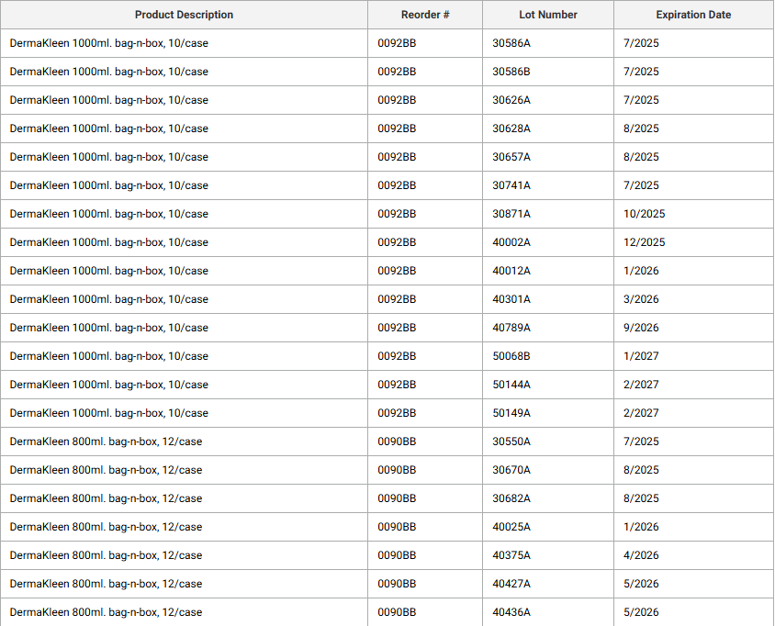Click expiration 8/2025 for lot 30628A
The height and width of the screenshot is (626, 775).
pyautogui.click(x=641, y=129)
